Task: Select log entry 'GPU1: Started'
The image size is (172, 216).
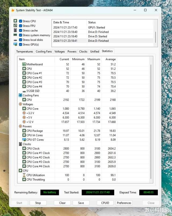Action: 96,28
